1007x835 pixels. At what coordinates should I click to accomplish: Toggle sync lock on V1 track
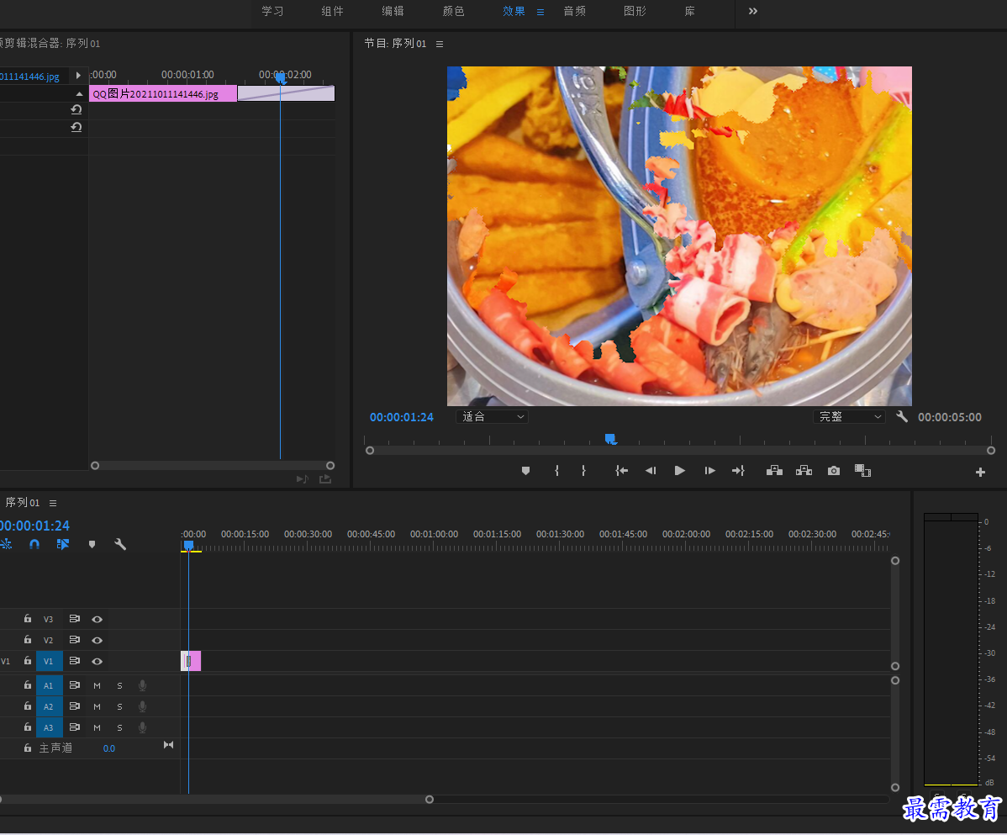pos(75,660)
